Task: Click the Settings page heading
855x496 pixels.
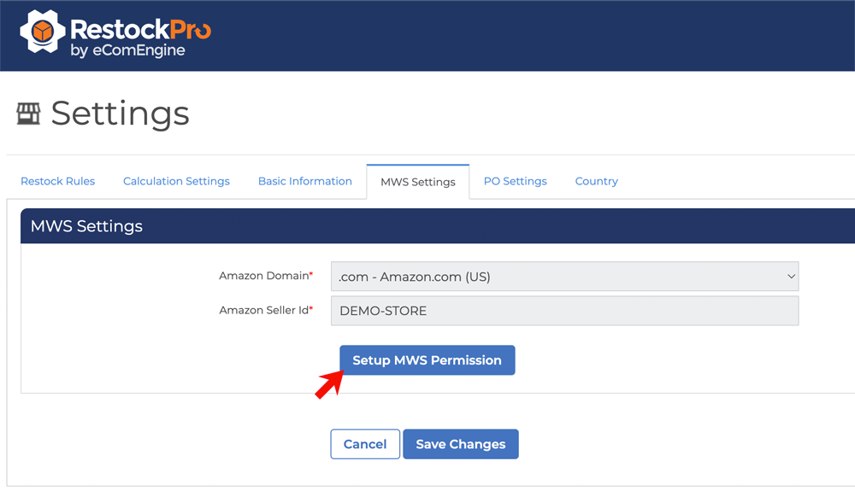Action: coord(120,113)
